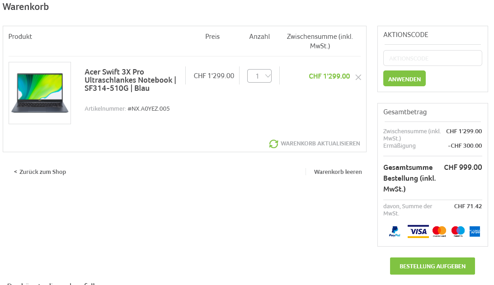Click the PayPal payment logo
494x285 pixels.
[394, 232]
